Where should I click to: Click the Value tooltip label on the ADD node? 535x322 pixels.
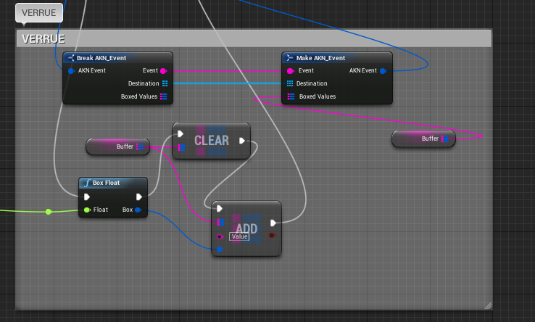pyautogui.click(x=239, y=236)
